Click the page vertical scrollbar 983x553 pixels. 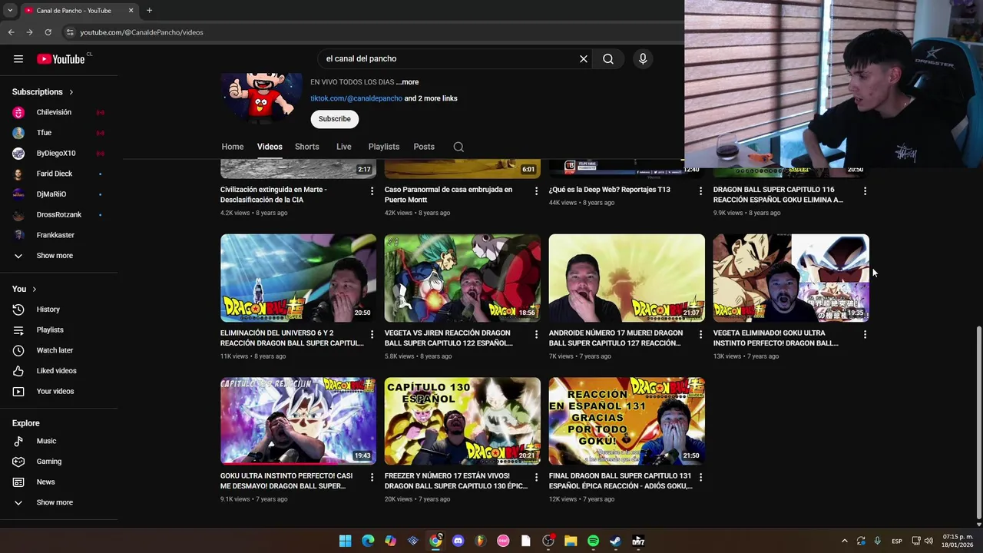coord(978,422)
